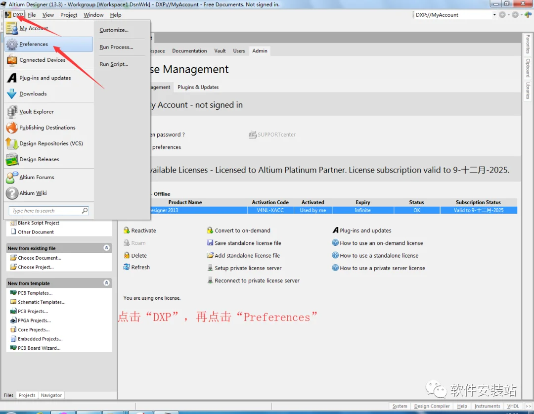Click Save standalone license file icon
Viewport: 534px width, 414px height.
210,242
